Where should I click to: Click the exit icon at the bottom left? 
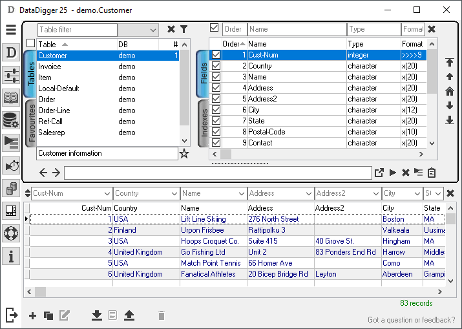[10, 315]
